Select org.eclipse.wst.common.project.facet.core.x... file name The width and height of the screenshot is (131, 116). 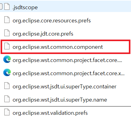pyautogui.click(x=68, y=73)
